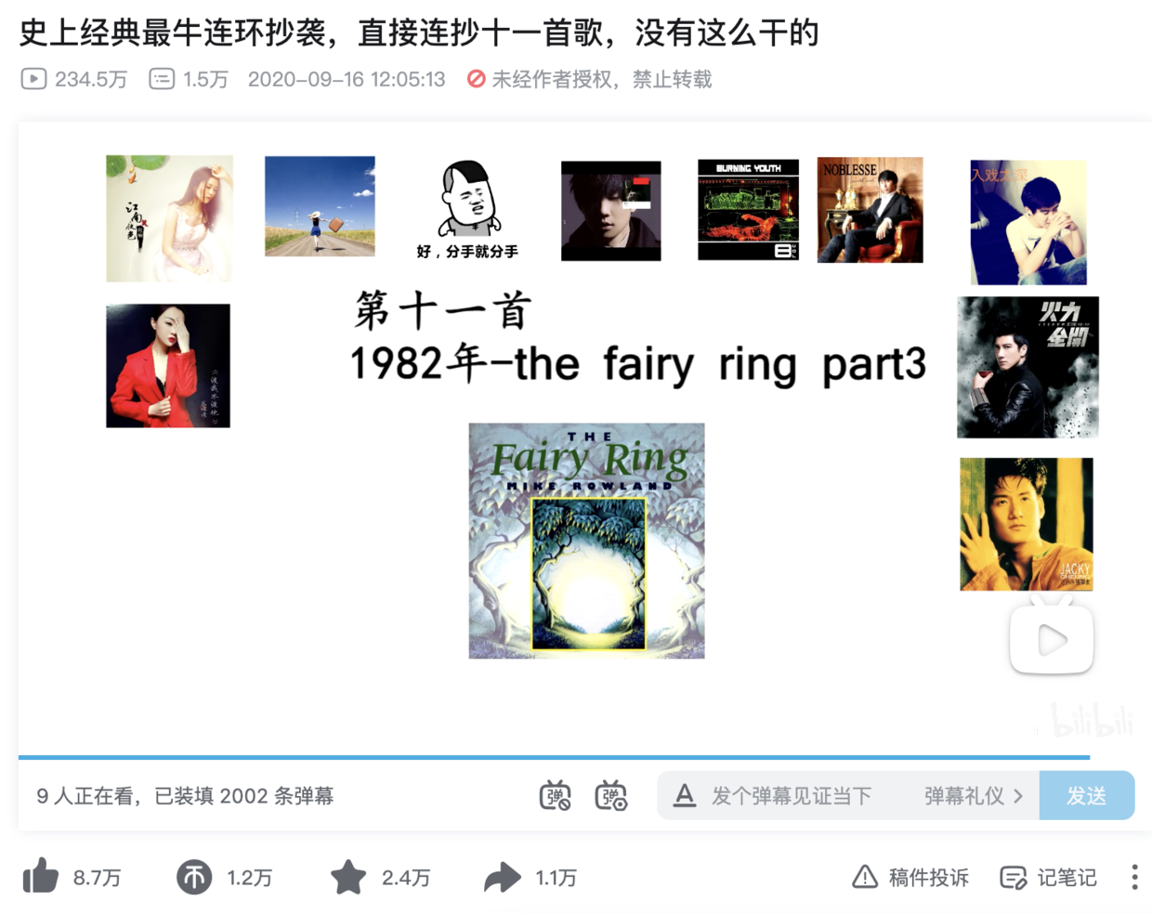
Task: Click the blue video progress bar
Action: pyautogui.click(x=554, y=757)
